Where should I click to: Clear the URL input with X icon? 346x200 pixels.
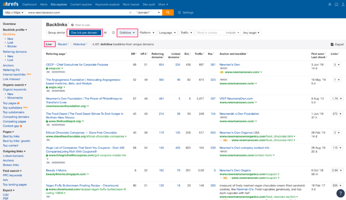point(130,13)
